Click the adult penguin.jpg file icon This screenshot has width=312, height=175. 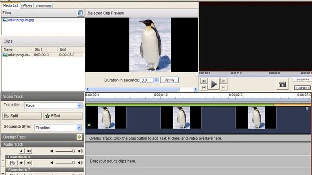[5, 20]
